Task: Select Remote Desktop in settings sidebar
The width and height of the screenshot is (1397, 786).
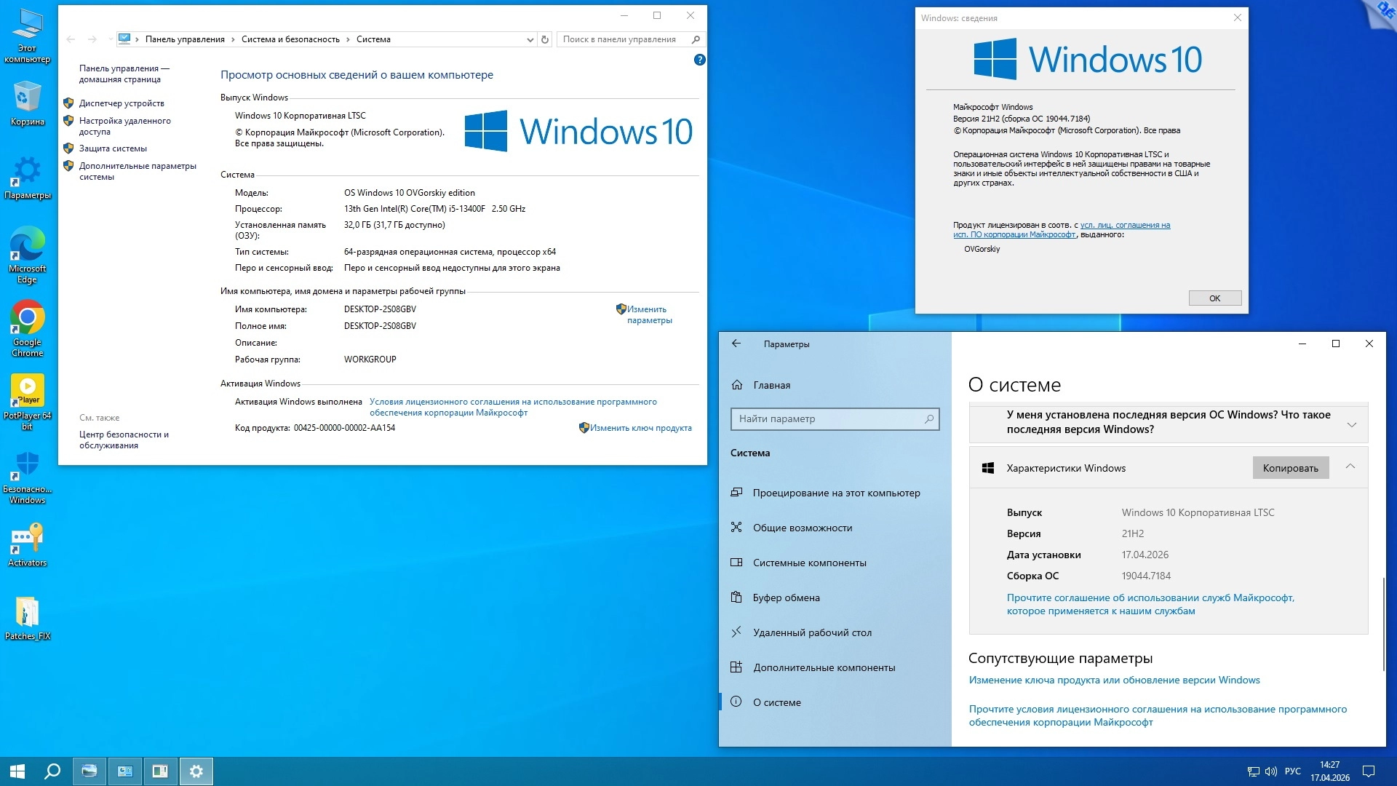Action: [812, 632]
